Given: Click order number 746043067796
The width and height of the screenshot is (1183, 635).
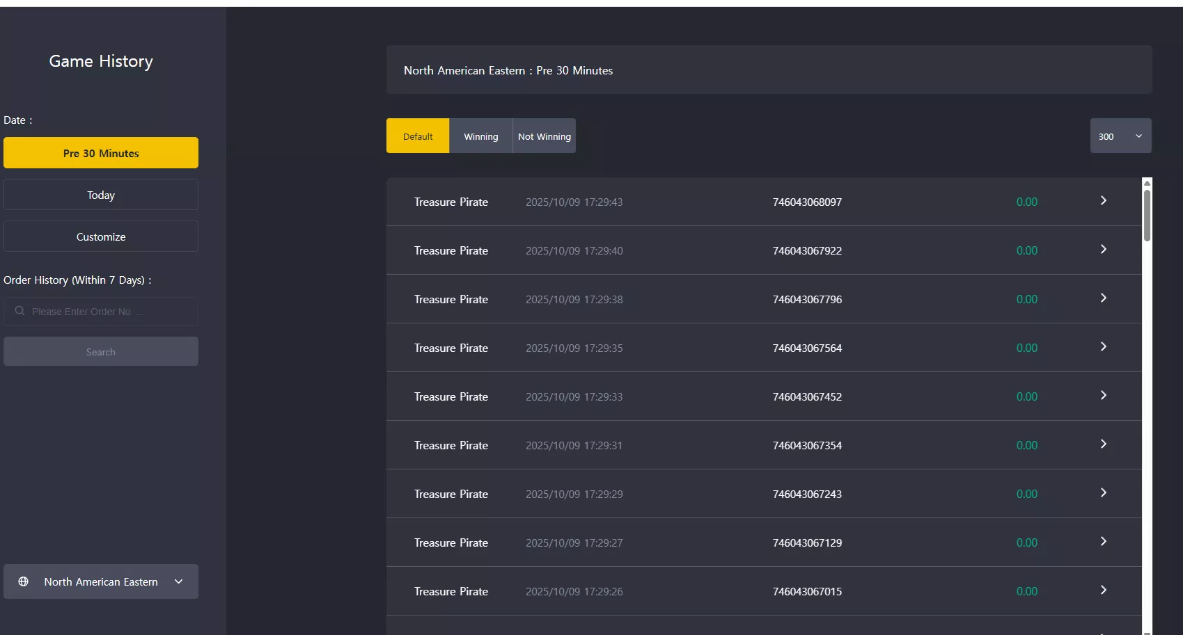Looking at the screenshot, I should pyautogui.click(x=807, y=299).
